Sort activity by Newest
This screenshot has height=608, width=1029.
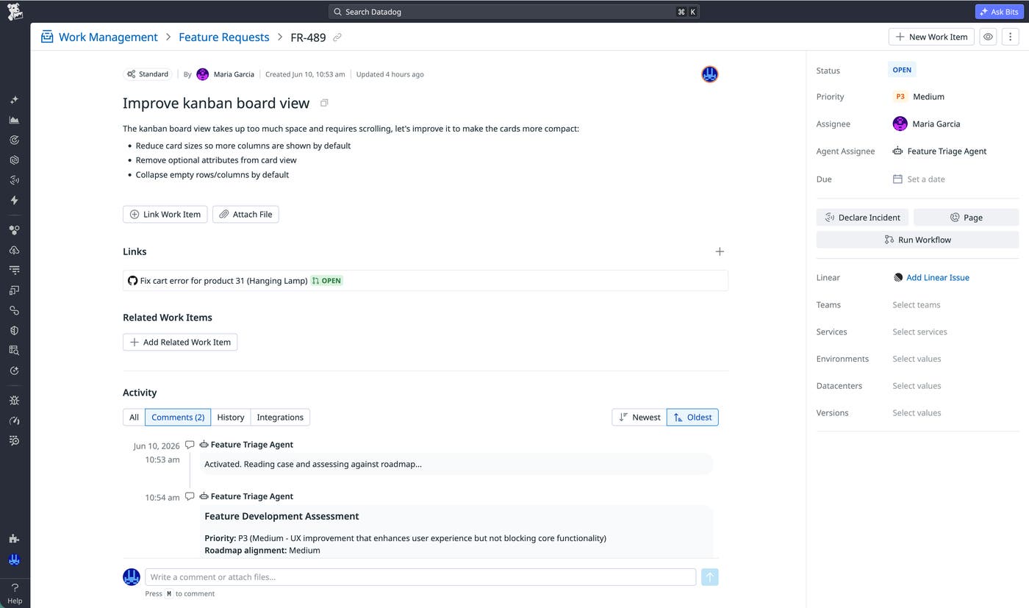point(639,417)
